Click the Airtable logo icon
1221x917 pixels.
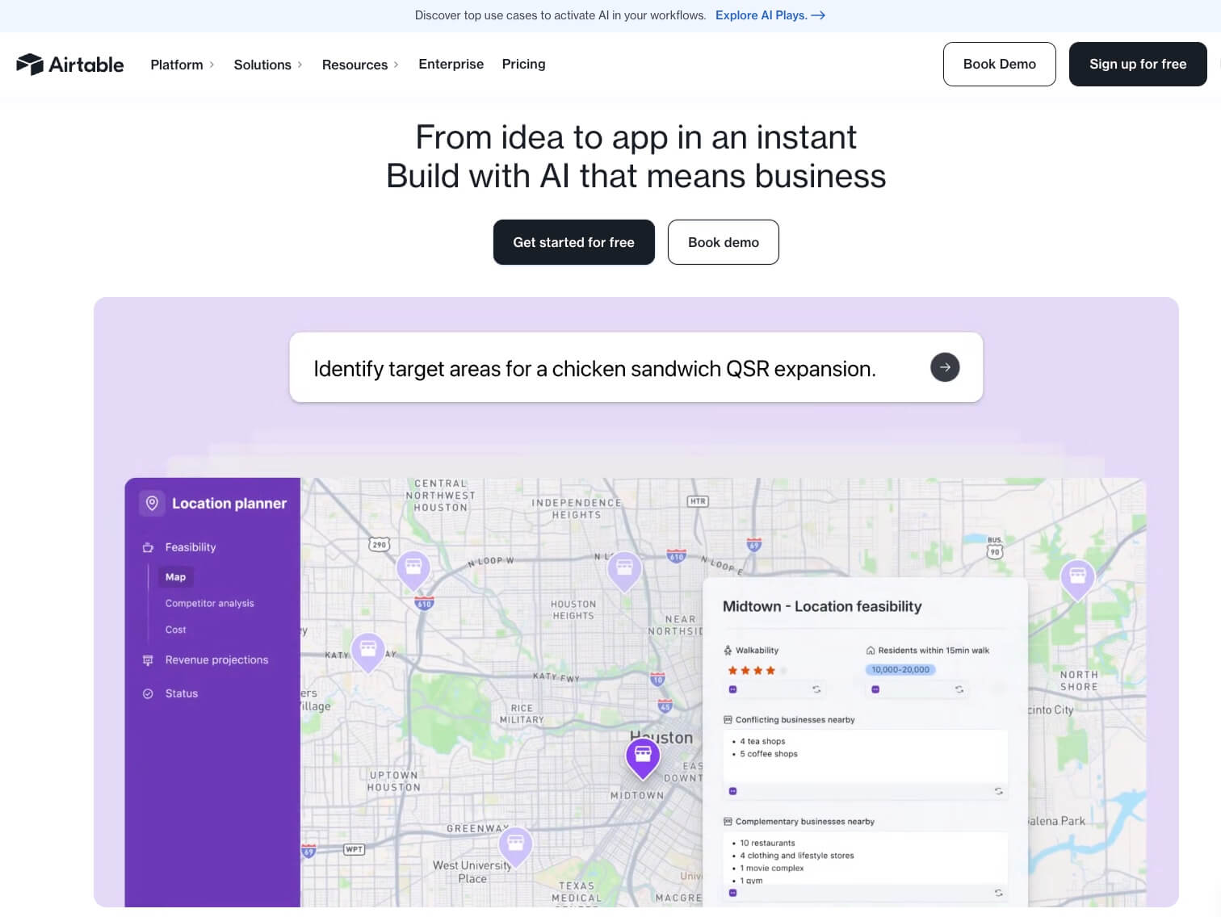(x=31, y=64)
